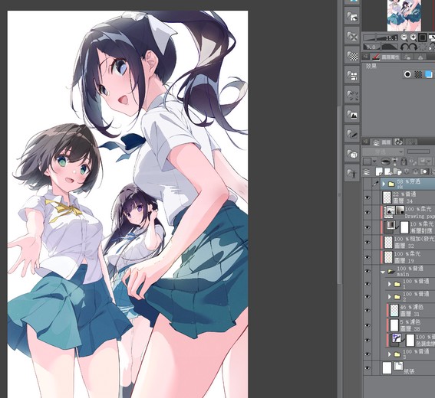Click the new raster layer icon
435x398 pixels.
click(x=379, y=171)
